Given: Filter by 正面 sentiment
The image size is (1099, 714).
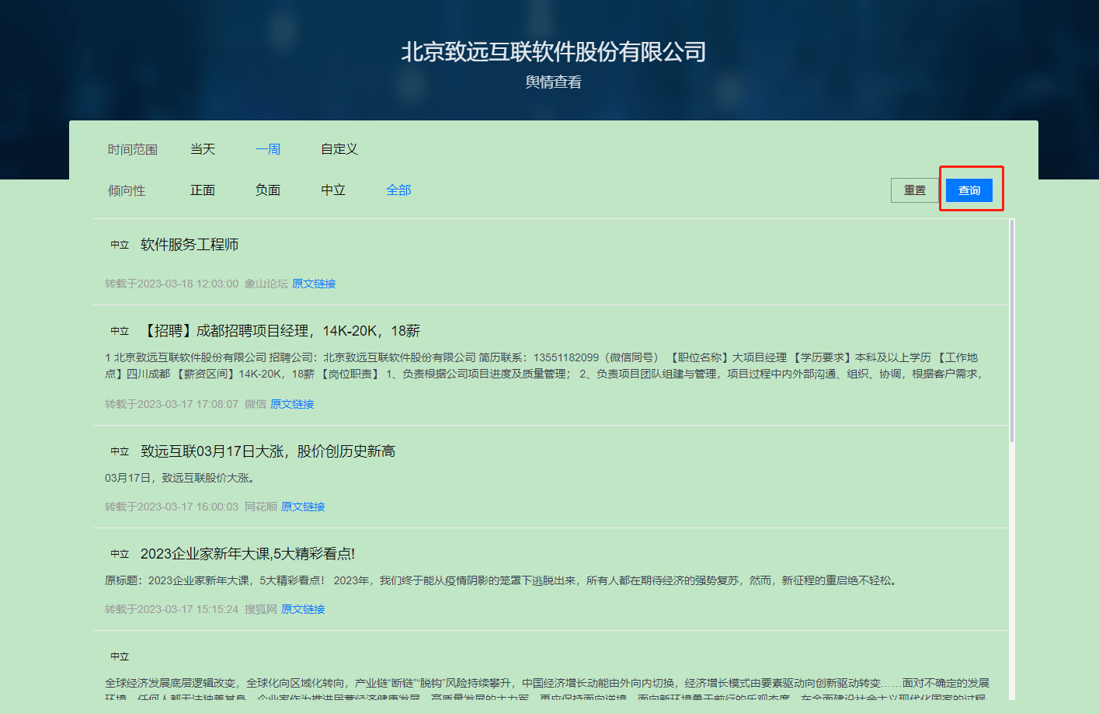Looking at the screenshot, I should tap(203, 190).
